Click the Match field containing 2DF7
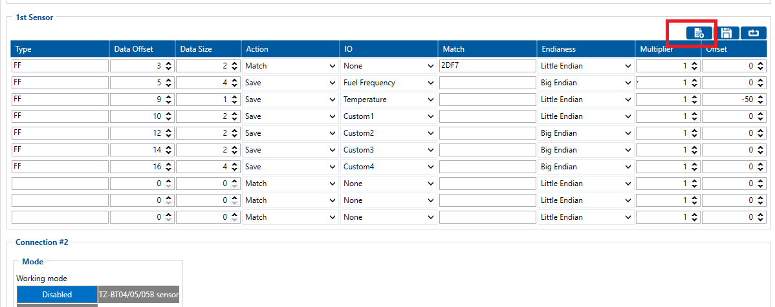775x307 pixels. pyautogui.click(x=487, y=66)
